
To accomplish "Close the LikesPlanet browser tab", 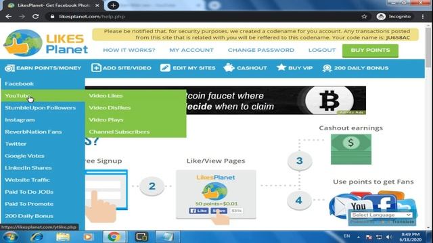I will 97,5.
